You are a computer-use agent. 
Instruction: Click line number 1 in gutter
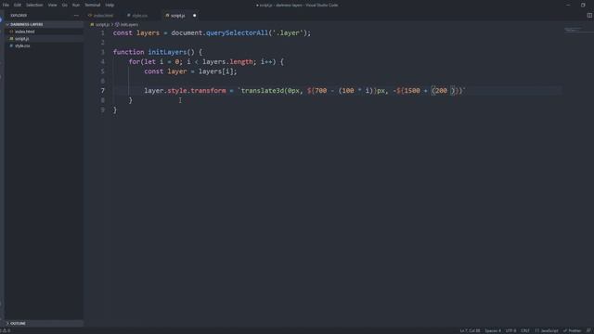point(103,33)
